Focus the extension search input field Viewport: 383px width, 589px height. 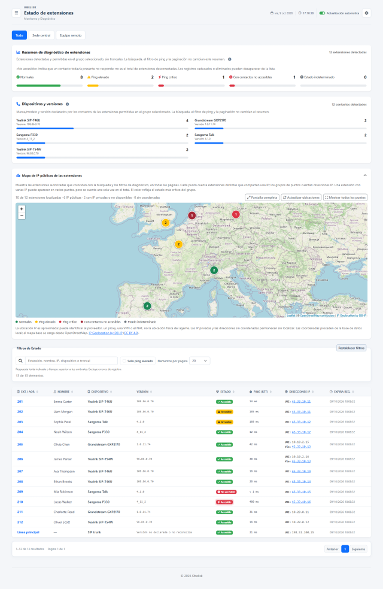71,361
